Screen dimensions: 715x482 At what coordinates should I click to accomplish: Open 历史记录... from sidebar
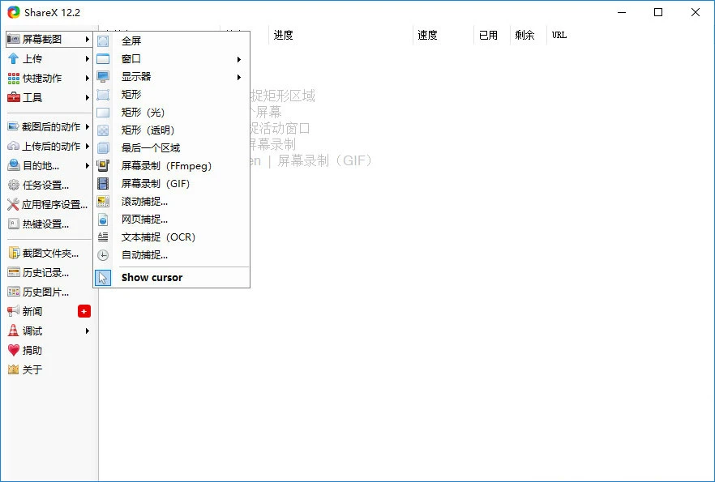[49, 272]
